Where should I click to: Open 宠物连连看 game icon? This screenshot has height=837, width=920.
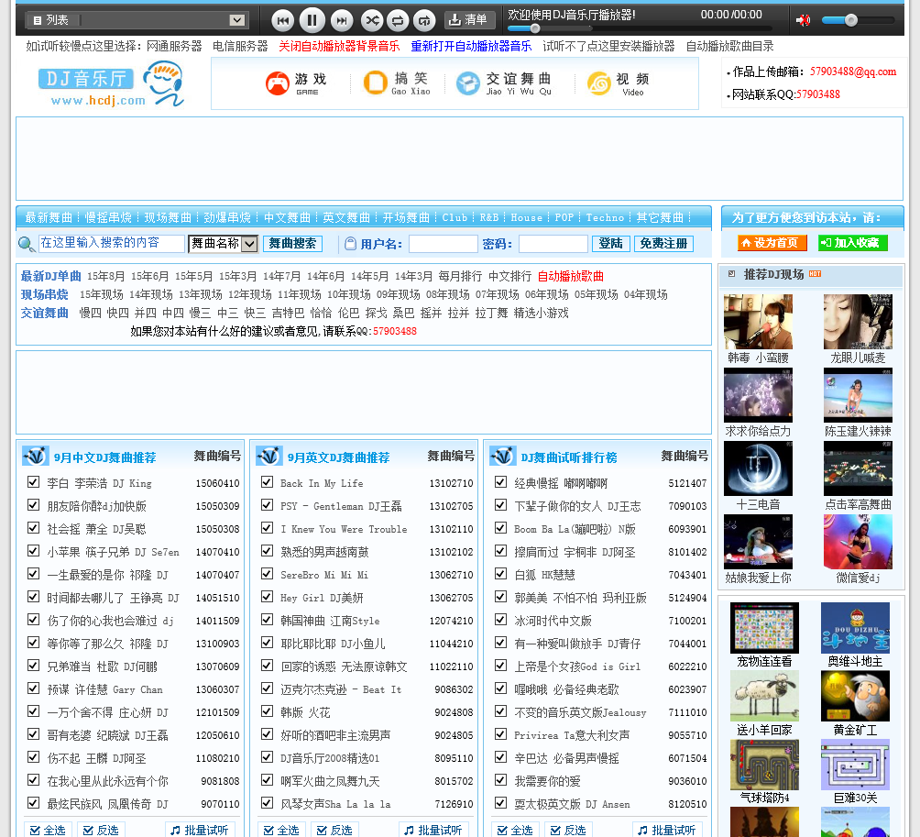pyautogui.click(x=764, y=628)
